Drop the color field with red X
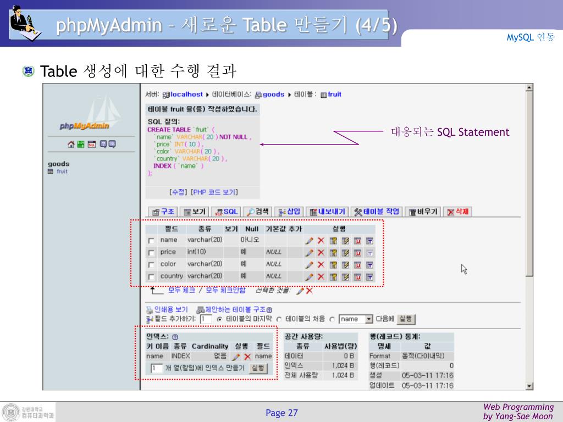563x422 pixels. pyautogui.click(x=321, y=265)
